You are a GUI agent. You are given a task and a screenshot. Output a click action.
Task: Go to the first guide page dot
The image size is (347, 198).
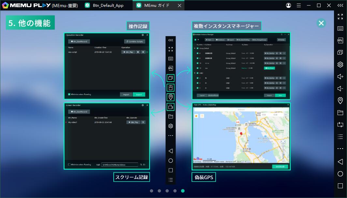point(152,191)
